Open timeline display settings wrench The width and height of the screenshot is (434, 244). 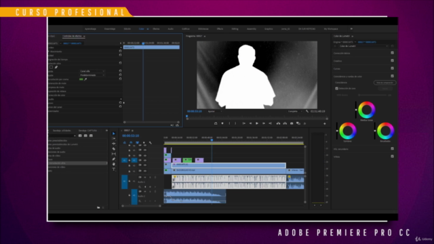click(x=151, y=143)
